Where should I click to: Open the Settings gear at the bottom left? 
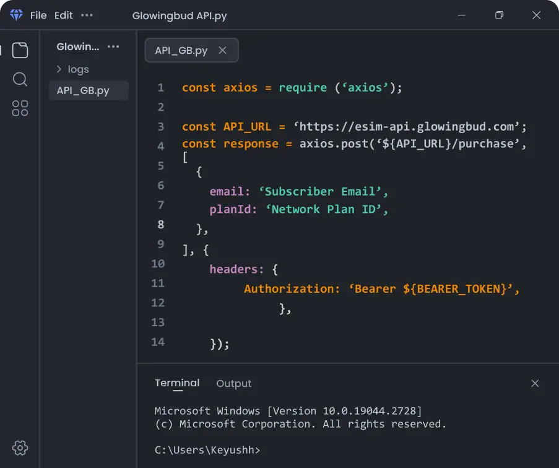(19, 448)
